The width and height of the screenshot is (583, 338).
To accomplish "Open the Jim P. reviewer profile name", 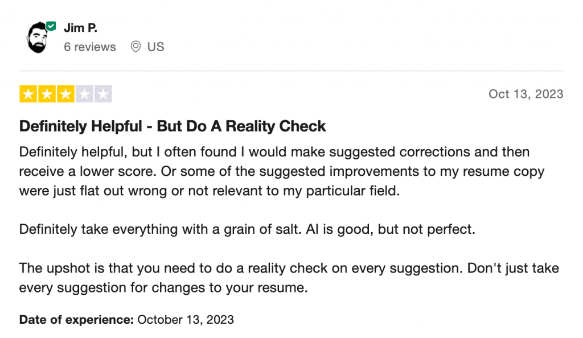I will (81, 28).
